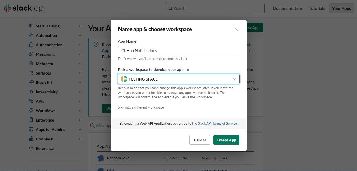Click the Create App button

pos(226,140)
